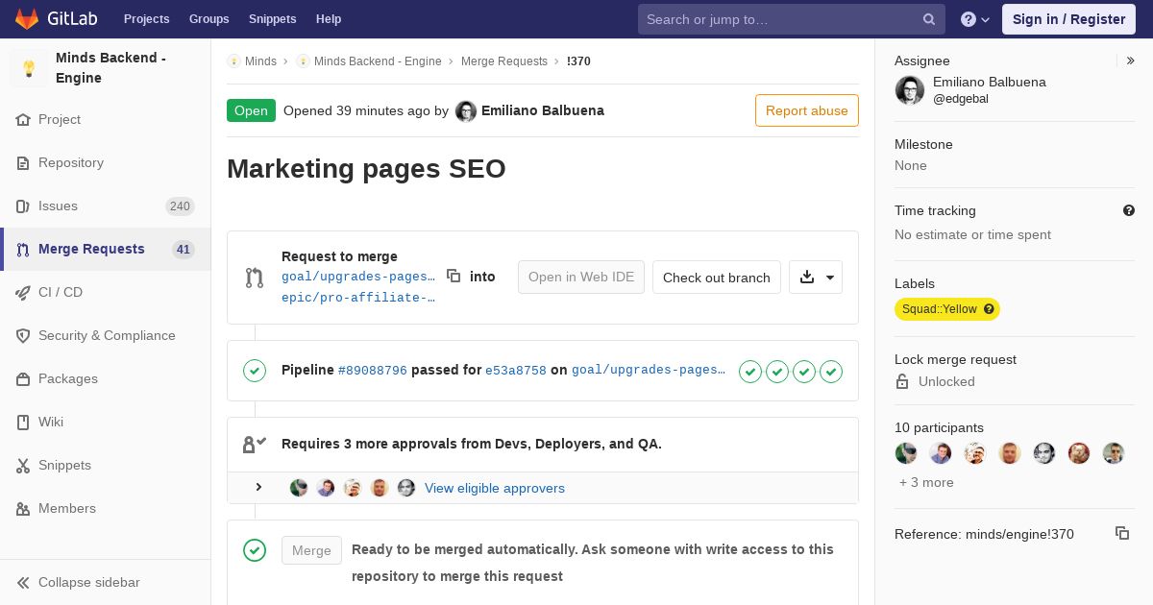Click the last participant avatar in the row

1114,453
